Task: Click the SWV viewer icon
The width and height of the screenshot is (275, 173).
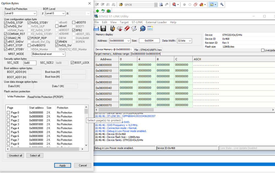Action: [x=150, y=29]
